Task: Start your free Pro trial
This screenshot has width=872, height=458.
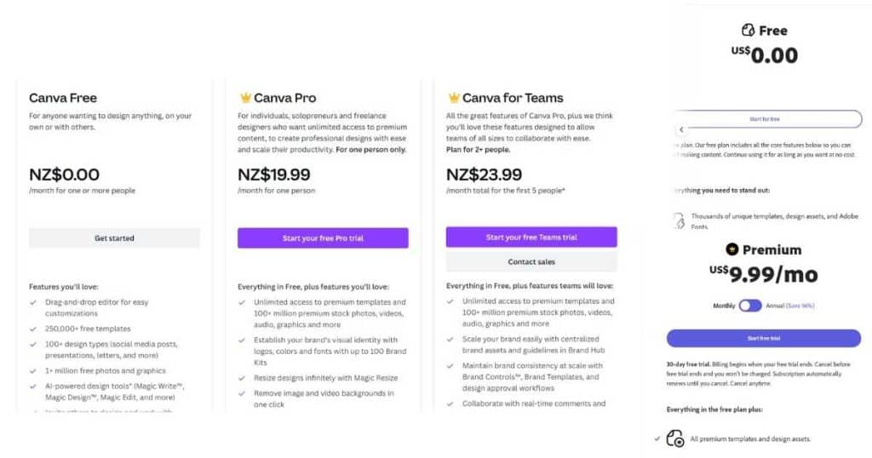Action: point(323,238)
